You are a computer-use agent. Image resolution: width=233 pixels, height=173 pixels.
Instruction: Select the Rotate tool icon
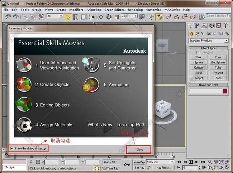pos(109,17)
